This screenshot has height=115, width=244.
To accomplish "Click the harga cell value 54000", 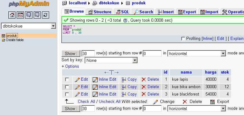I will 211,94.
